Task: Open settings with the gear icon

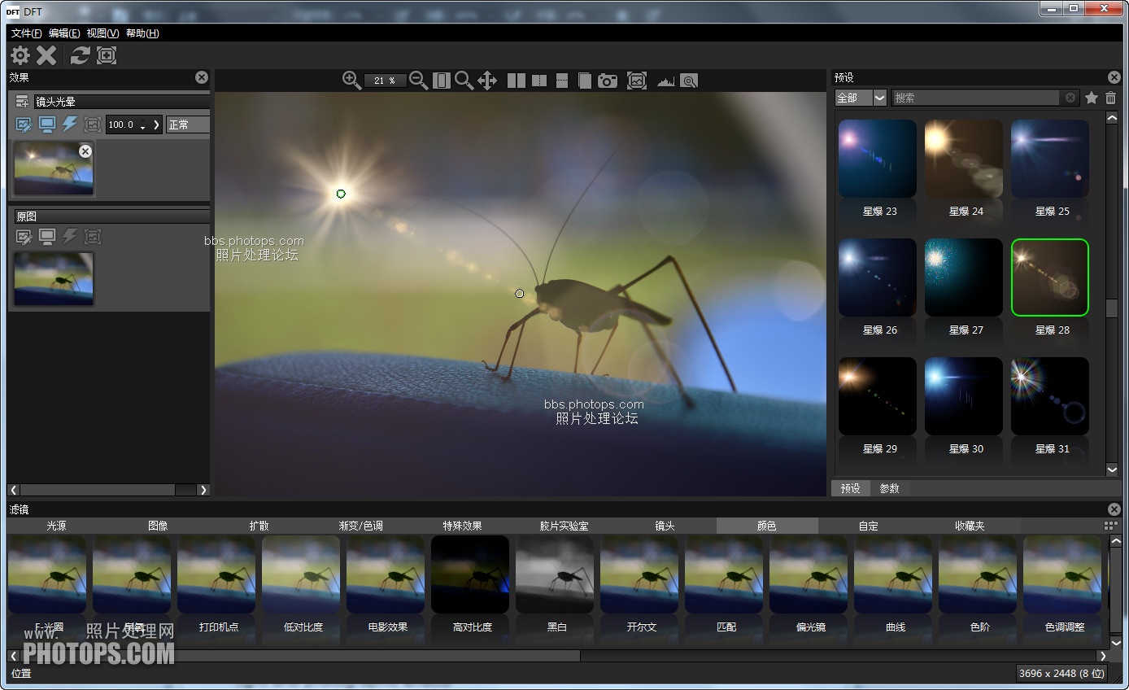Action: [x=20, y=55]
